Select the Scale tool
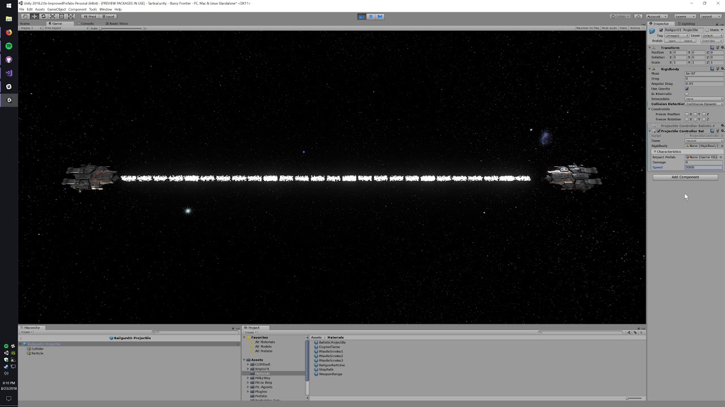The height and width of the screenshot is (407, 725). coord(53,16)
